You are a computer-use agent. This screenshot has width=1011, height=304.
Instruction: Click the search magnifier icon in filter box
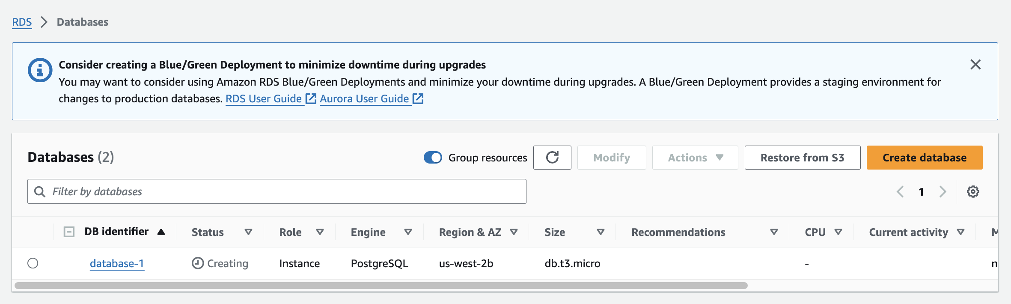tap(40, 191)
